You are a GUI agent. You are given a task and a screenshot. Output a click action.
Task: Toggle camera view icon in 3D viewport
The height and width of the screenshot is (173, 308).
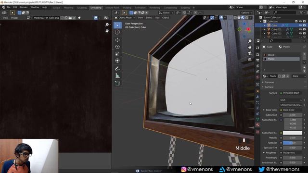(x=250, y=53)
